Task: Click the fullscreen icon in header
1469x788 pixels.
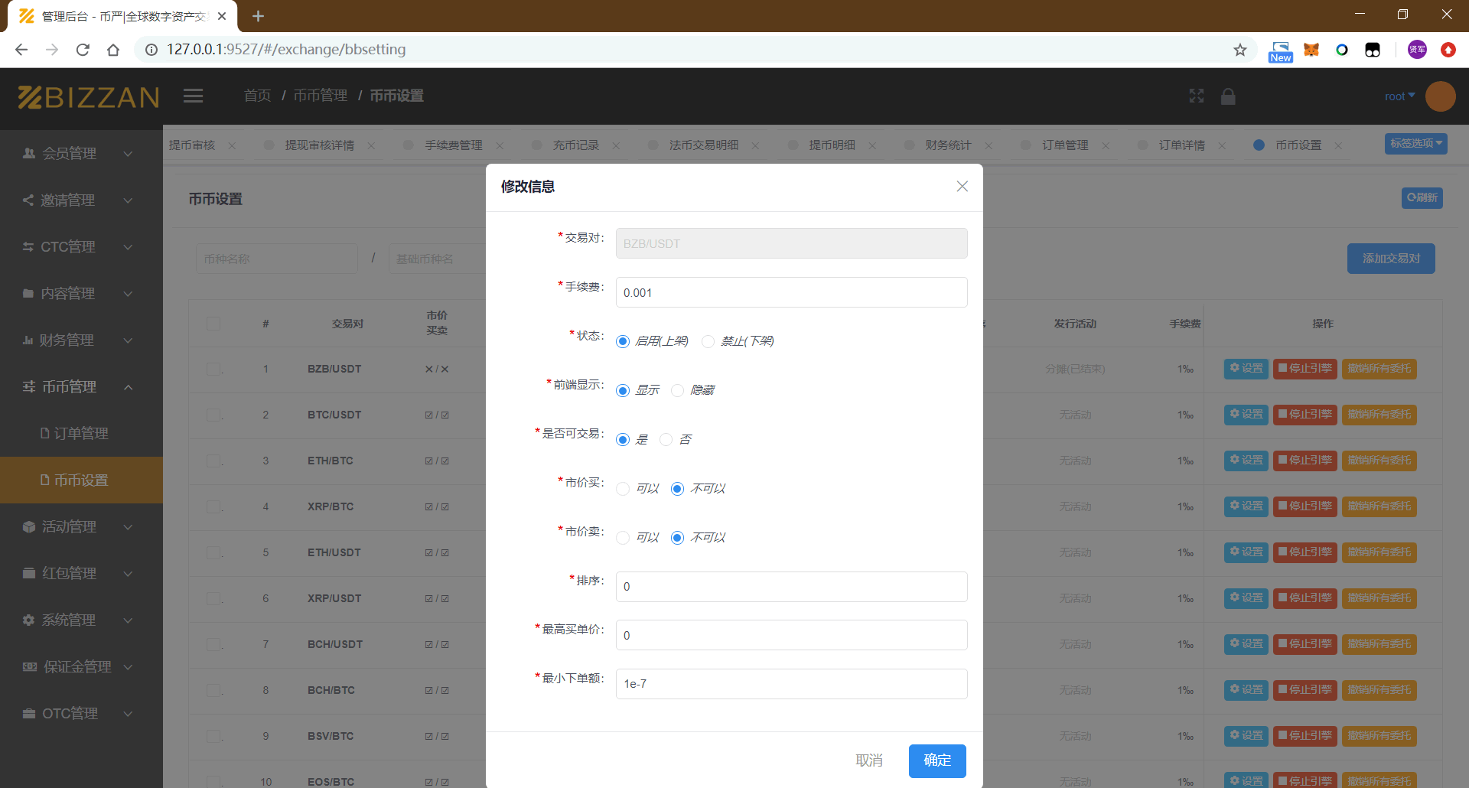Action: [x=1197, y=96]
